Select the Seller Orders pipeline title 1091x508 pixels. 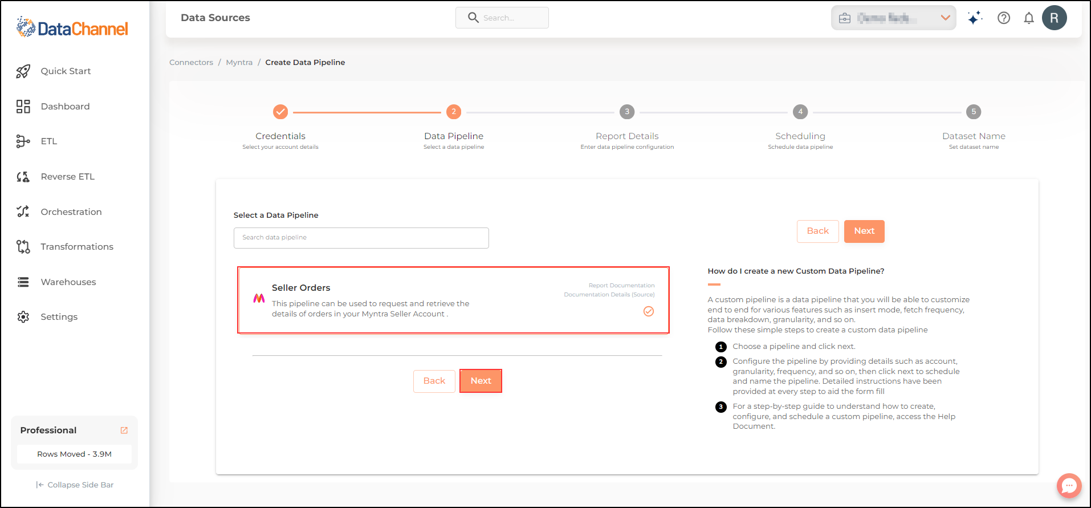tap(301, 288)
